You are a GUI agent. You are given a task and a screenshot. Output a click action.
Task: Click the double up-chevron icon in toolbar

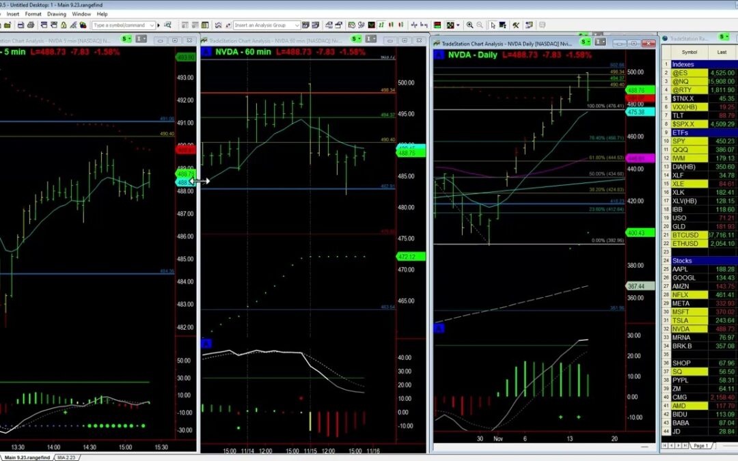pos(218,25)
